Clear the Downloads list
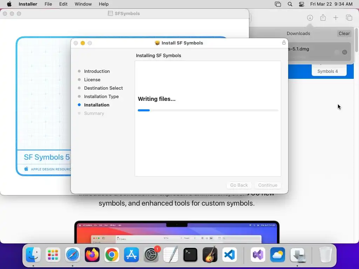359x269 pixels. tap(344, 33)
